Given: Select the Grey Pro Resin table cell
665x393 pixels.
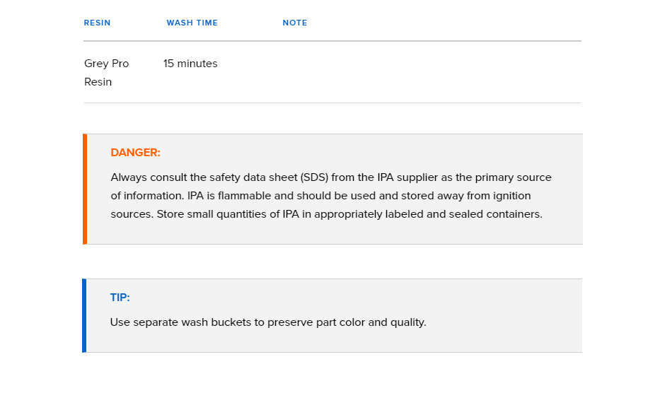Looking at the screenshot, I should tap(106, 73).
